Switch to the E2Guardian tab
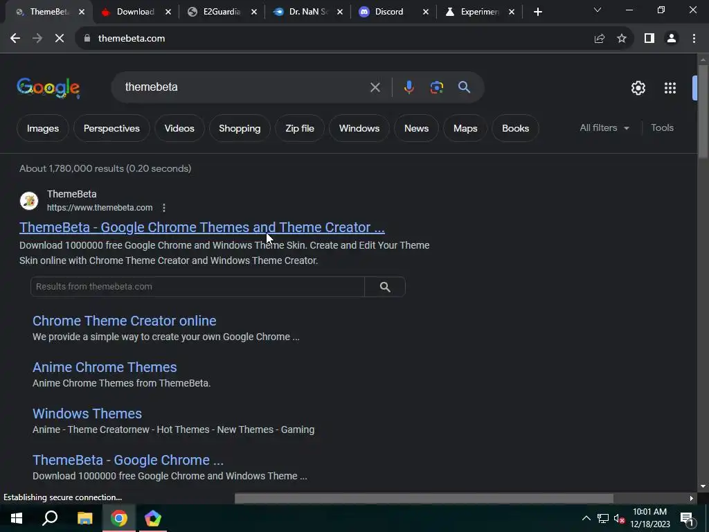This screenshot has width=709, height=532. click(x=221, y=12)
